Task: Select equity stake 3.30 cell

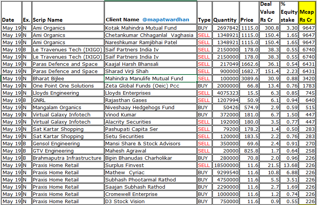Action: [x=289, y=28]
